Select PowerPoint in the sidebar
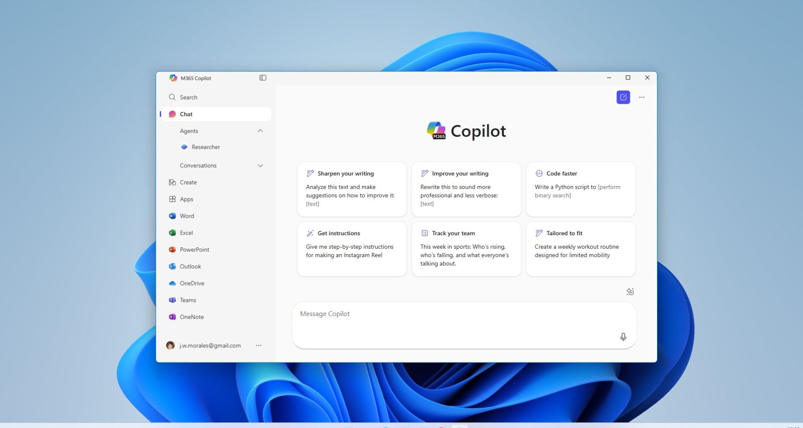This screenshot has height=428, width=803. (194, 249)
